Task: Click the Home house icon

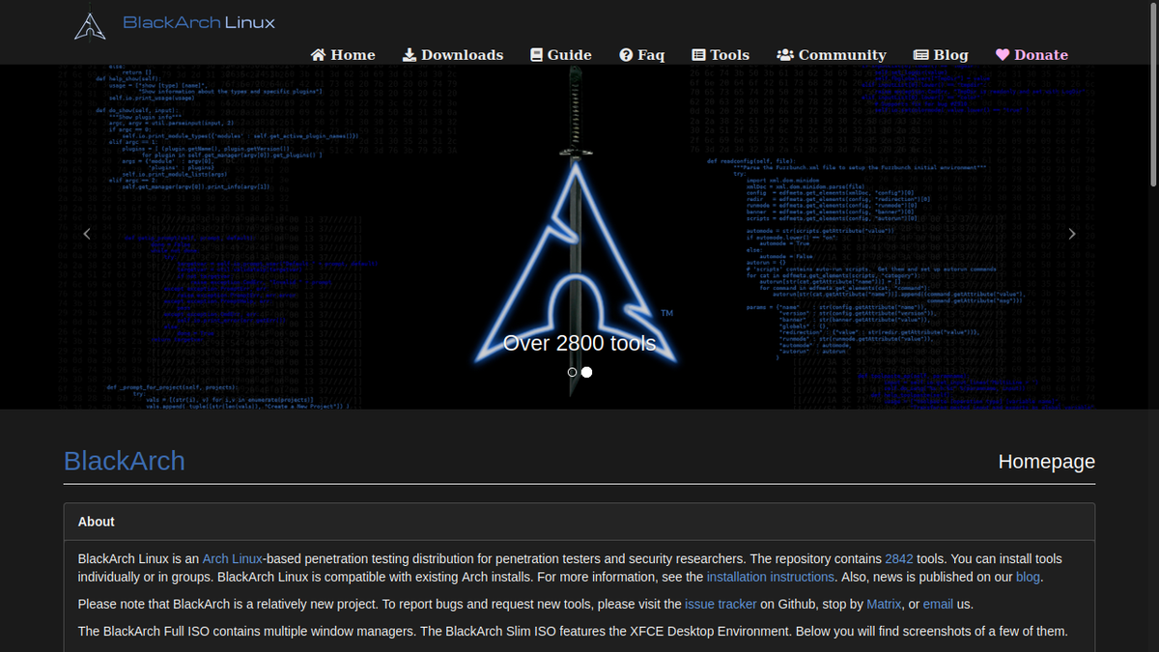Action: tap(317, 55)
